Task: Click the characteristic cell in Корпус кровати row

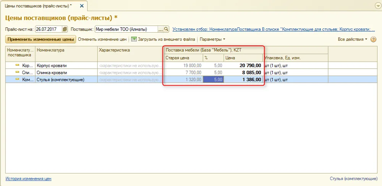Action: [x=130, y=65]
